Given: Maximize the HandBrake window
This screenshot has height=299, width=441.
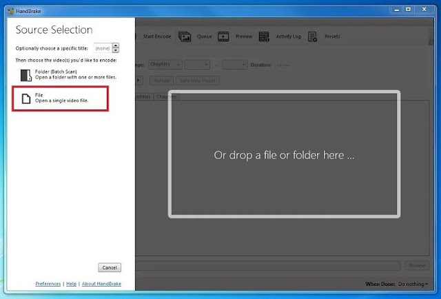Looking at the screenshot, I should (408, 10).
